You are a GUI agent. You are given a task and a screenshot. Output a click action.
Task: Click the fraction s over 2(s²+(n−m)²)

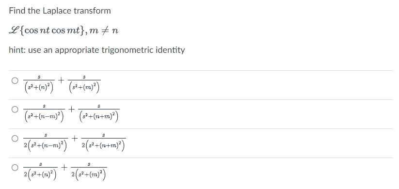pos(46,142)
